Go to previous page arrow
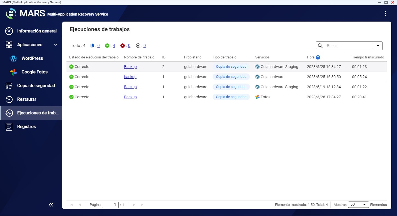 coord(80,205)
